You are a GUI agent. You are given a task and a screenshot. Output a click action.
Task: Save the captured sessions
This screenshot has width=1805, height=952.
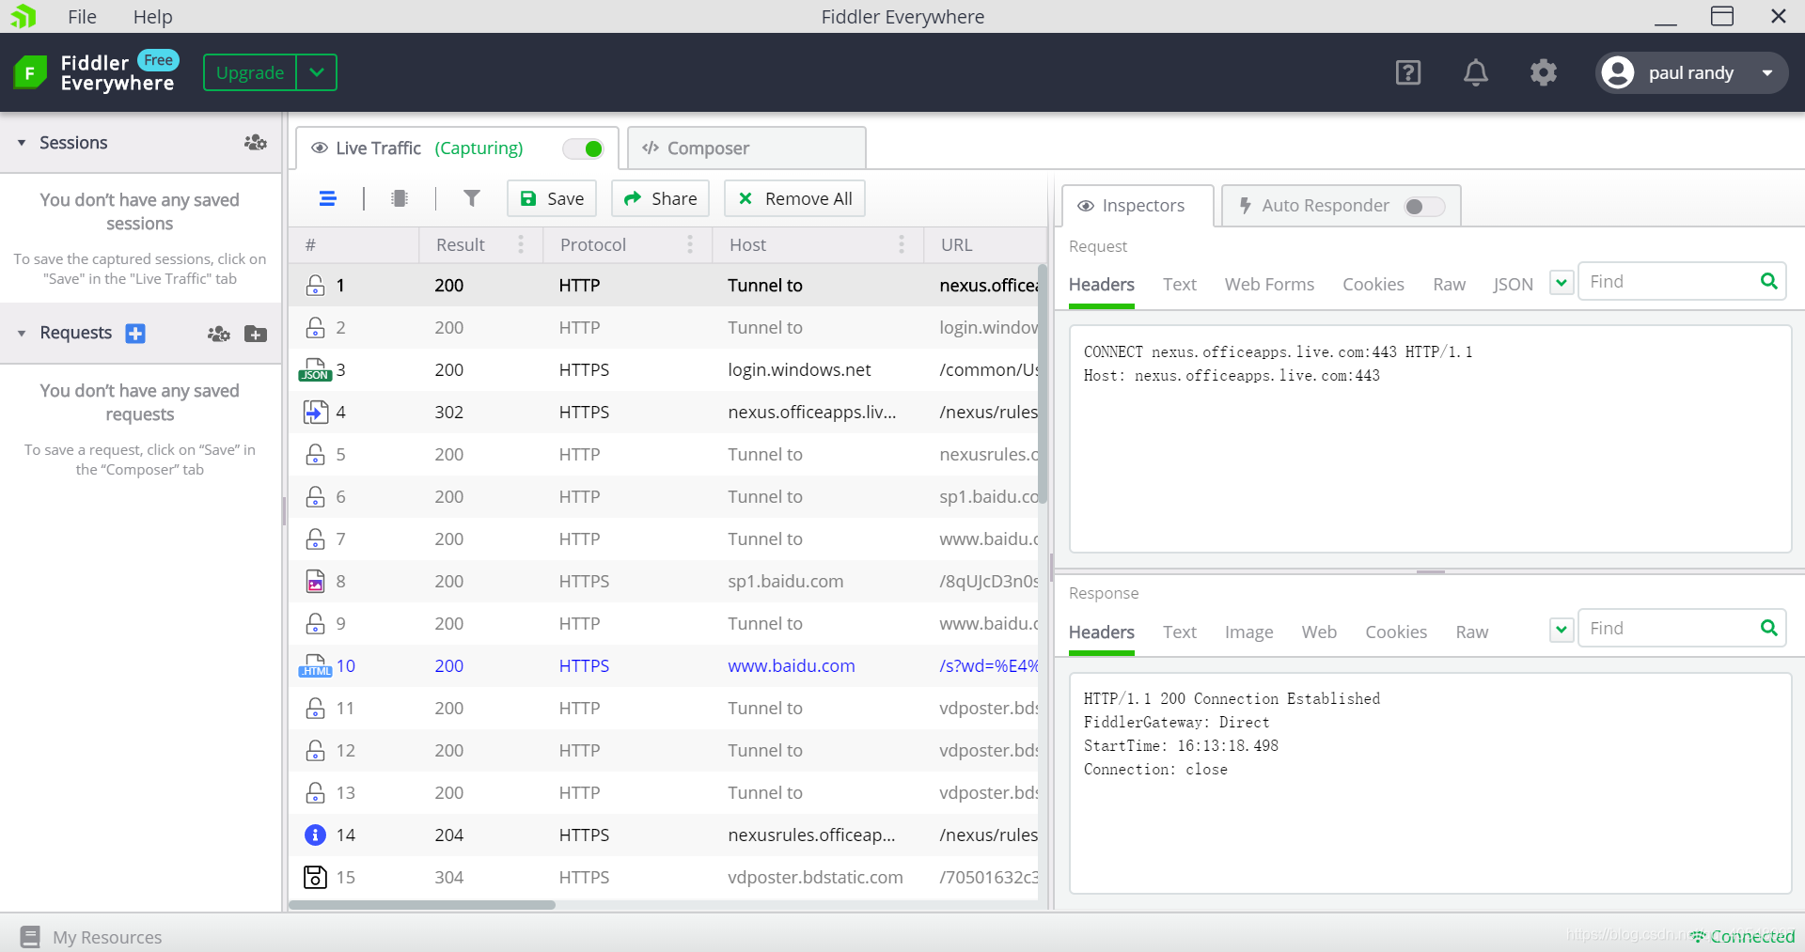552,198
